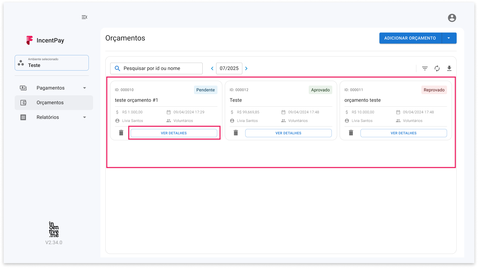Click the Pendente status badge
Screen dimensions: 478x268
(x=206, y=90)
